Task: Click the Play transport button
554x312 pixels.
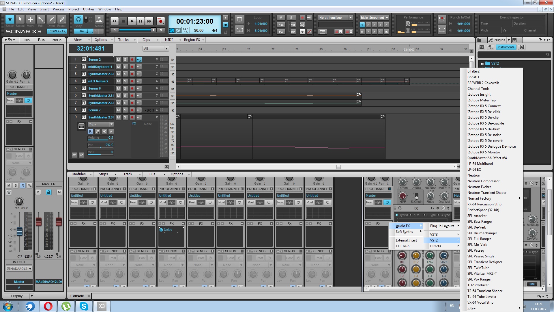Action: tap(132, 21)
